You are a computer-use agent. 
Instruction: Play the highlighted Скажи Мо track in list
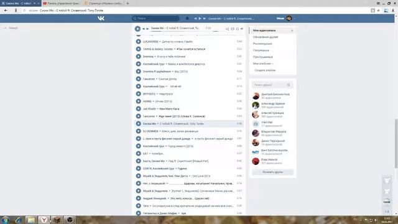click(138, 124)
